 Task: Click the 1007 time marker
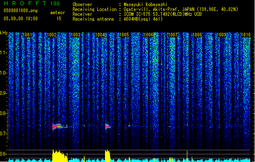click(x=173, y=35)
